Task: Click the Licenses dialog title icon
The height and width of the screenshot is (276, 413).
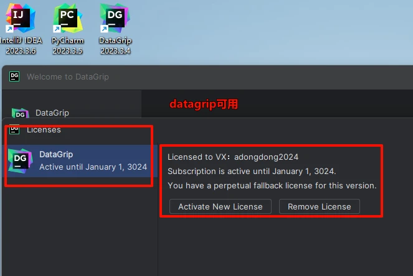Action: 14,129
